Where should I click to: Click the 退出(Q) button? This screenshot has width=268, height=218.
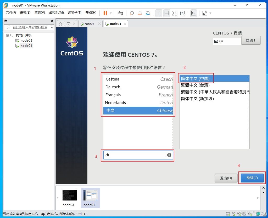(226, 178)
